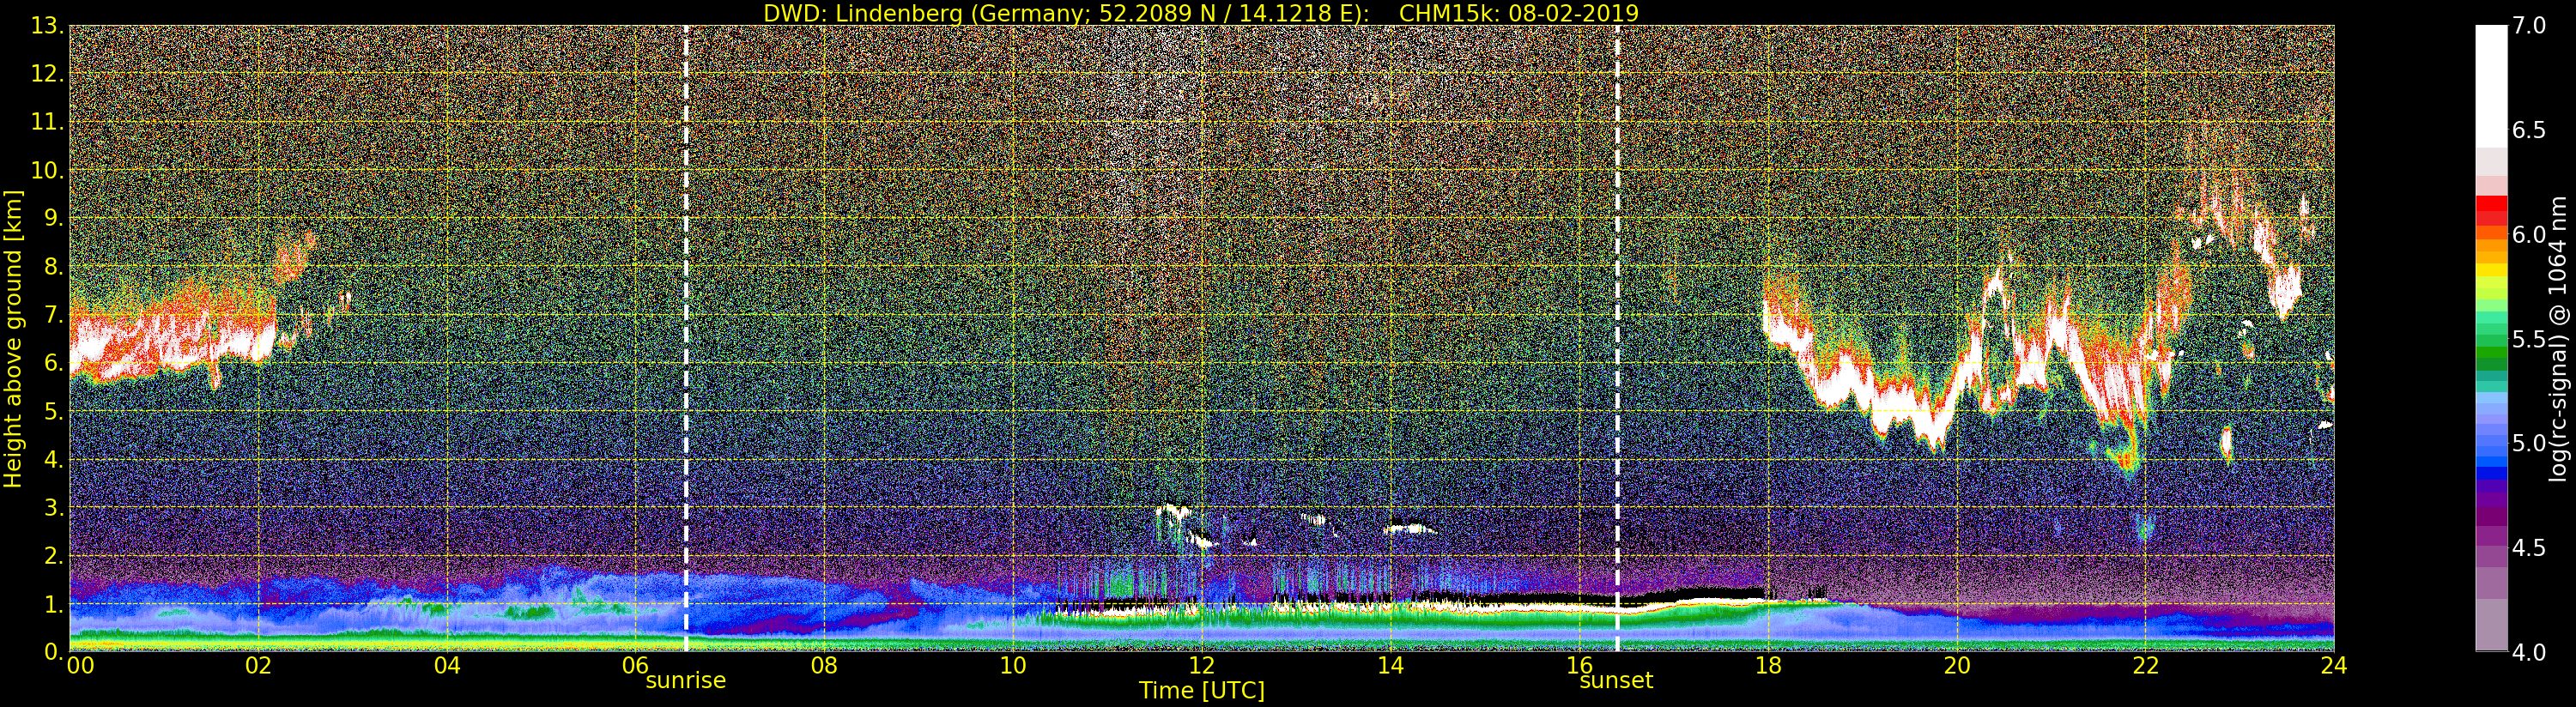Click the colorbar tick label '4.0'

[2529, 652]
